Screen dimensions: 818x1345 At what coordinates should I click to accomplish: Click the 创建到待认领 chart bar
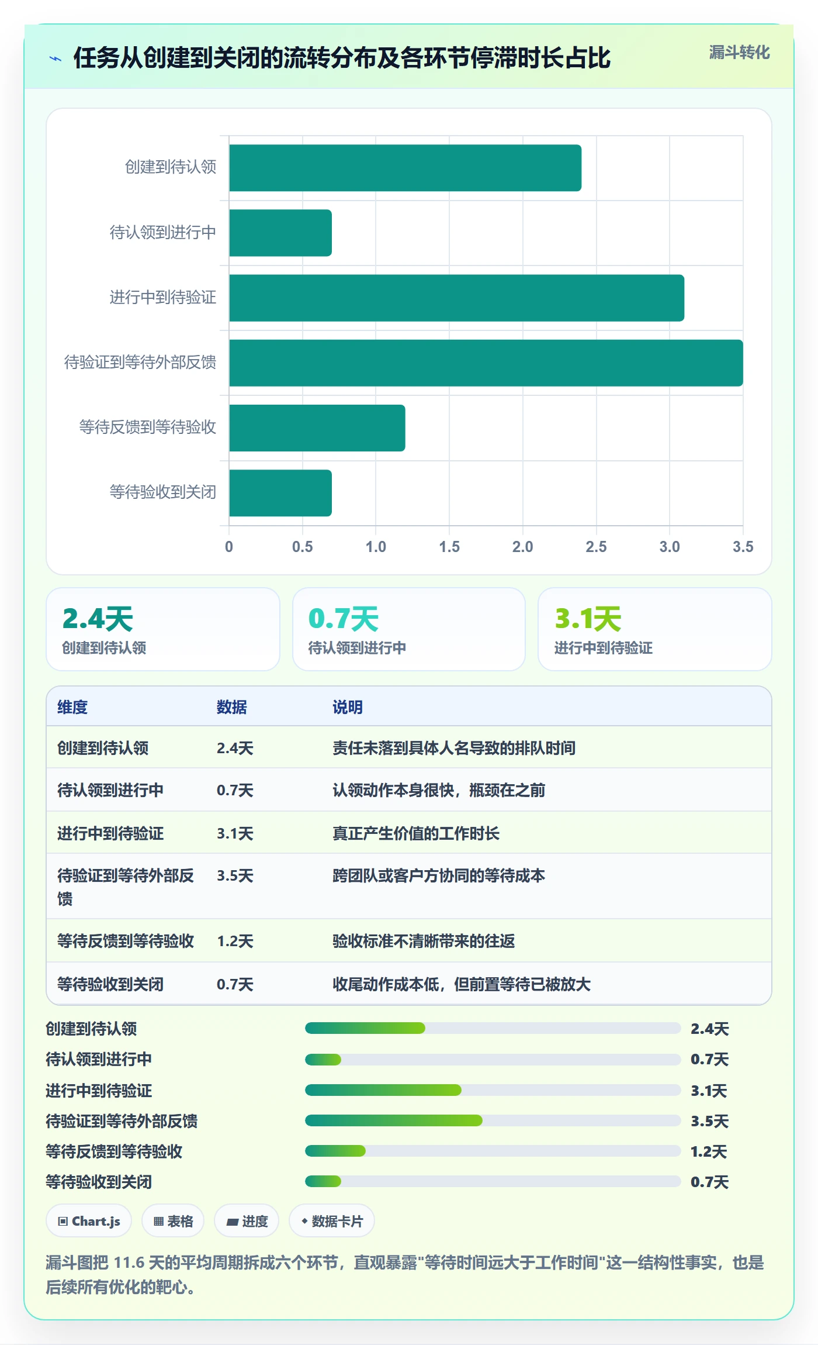[405, 168]
